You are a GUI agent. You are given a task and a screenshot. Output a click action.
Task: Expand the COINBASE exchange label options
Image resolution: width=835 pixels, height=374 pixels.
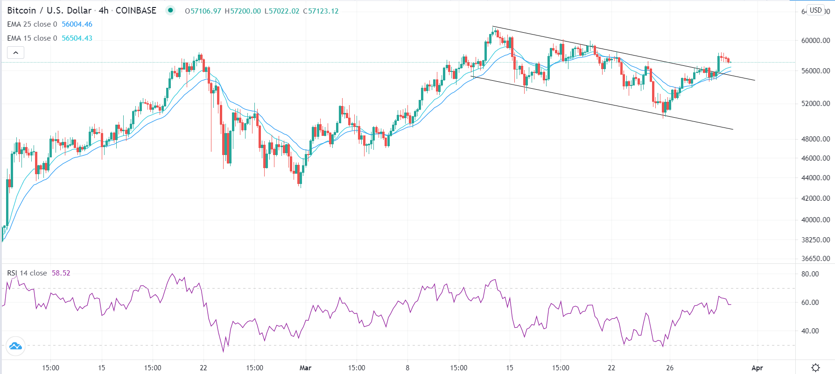(x=136, y=10)
